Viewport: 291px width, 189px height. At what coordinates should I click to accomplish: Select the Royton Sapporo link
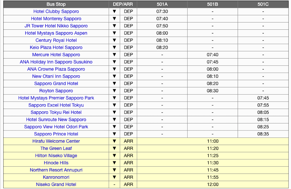click(56, 91)
